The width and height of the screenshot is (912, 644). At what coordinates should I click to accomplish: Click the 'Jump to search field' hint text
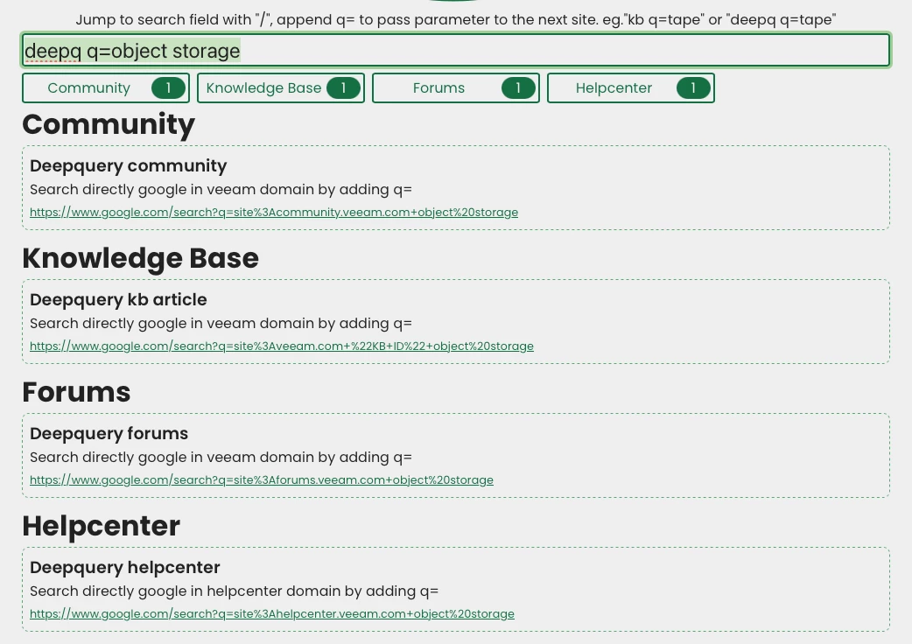tap(456, 20)
